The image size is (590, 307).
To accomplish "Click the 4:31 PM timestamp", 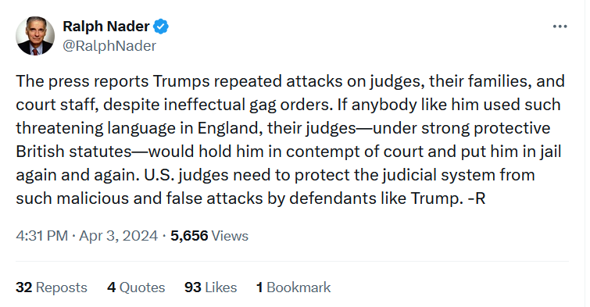I will tap(41, 236).
